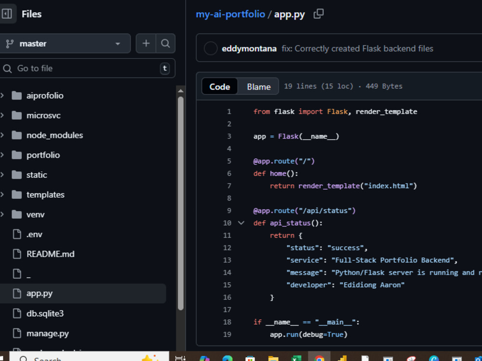Click the 'app = Flask(__name__)' code line
Viewport: 482px width, 361px height.
click(296, 136)
